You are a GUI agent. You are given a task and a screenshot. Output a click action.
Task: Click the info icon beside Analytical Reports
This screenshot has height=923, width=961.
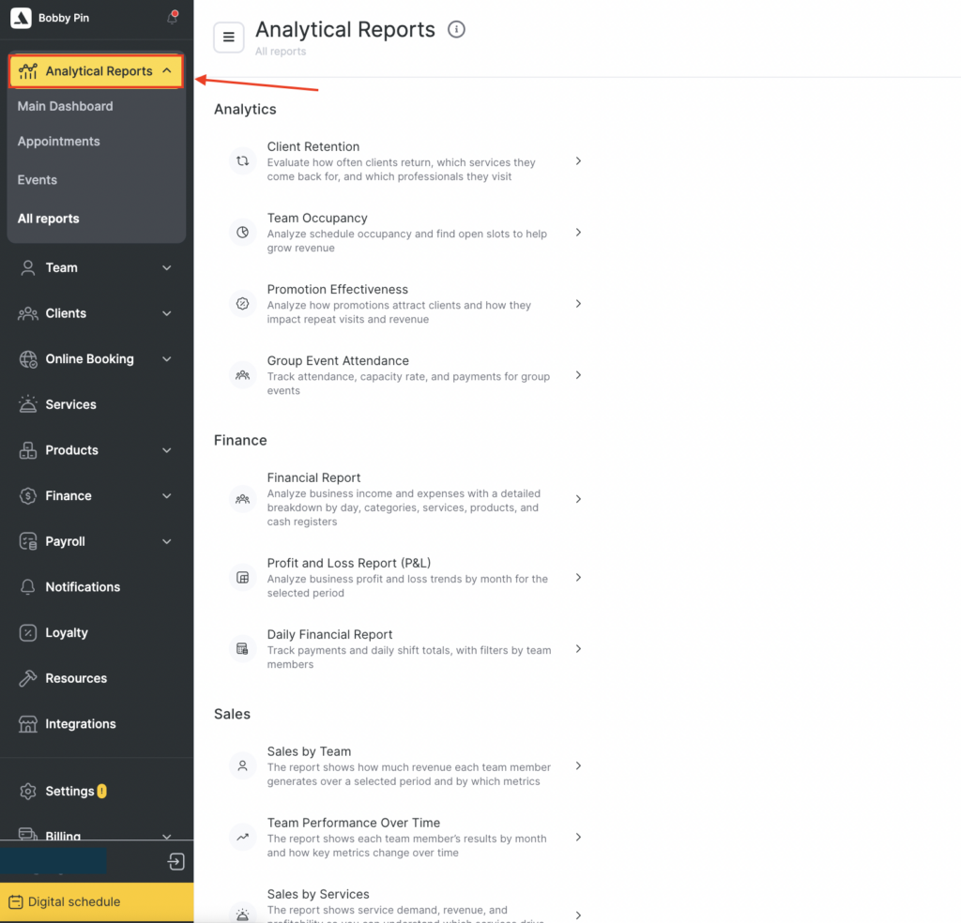456,30
